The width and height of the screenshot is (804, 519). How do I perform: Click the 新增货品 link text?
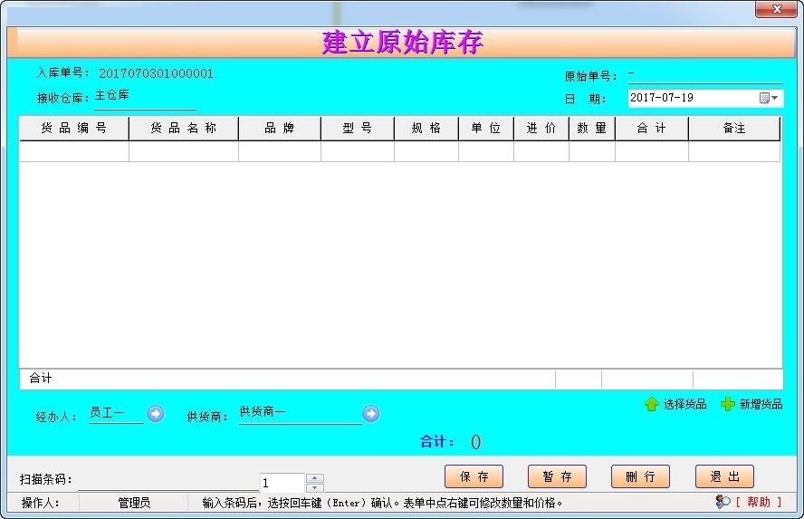point(761,404)
